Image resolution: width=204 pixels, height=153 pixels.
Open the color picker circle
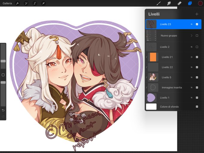click(200, 3)
